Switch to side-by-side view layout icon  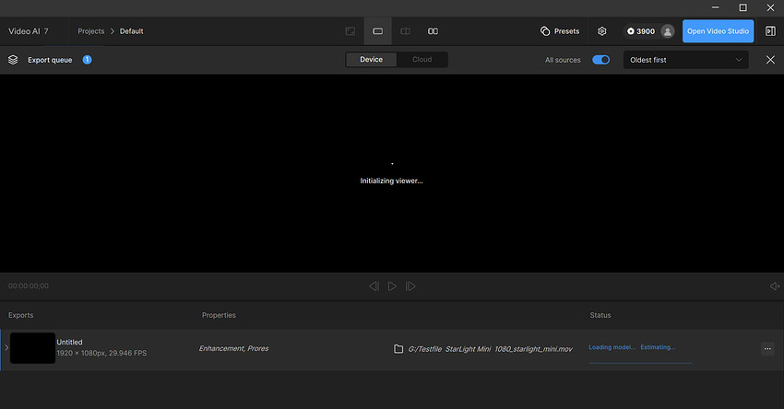point(433,31)
